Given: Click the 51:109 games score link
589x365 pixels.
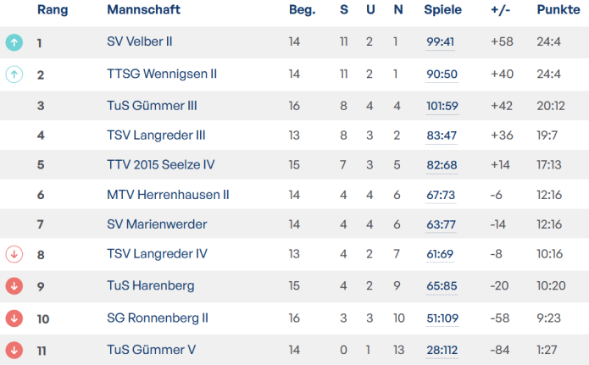Looking at the screenshot, I should point(442,318).
